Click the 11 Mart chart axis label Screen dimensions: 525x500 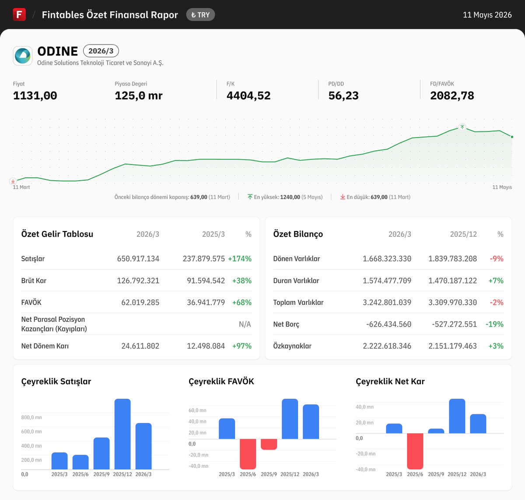21,187
